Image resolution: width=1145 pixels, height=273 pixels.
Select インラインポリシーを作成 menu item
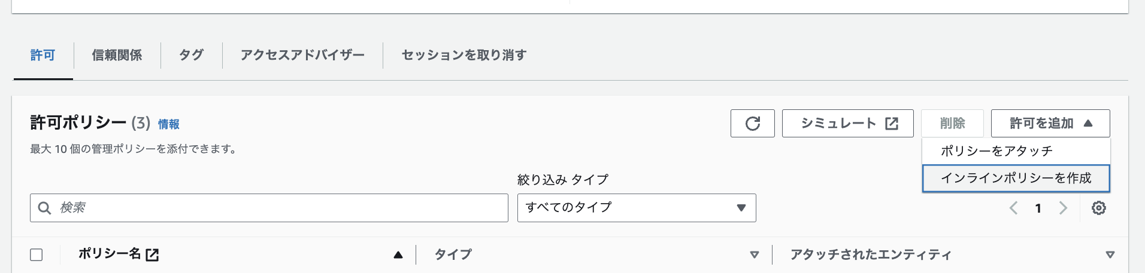(x=1016, y=178)
